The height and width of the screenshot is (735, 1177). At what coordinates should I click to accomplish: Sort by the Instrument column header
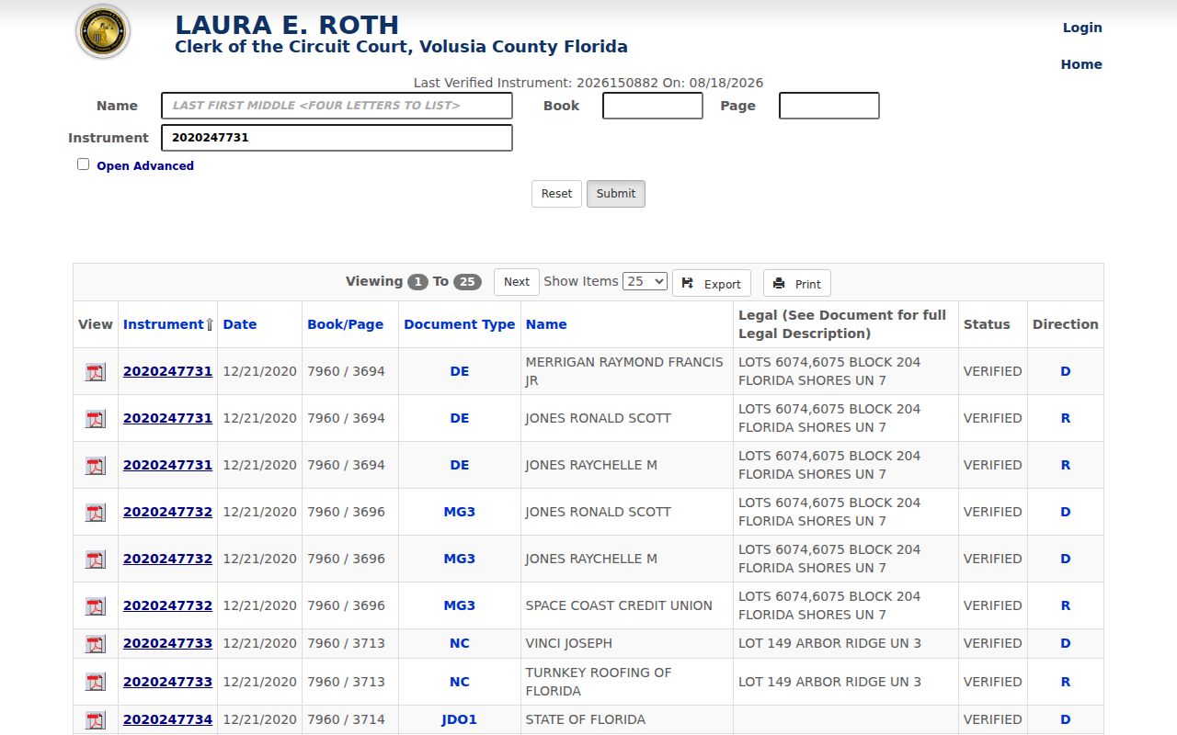(164, 324)
